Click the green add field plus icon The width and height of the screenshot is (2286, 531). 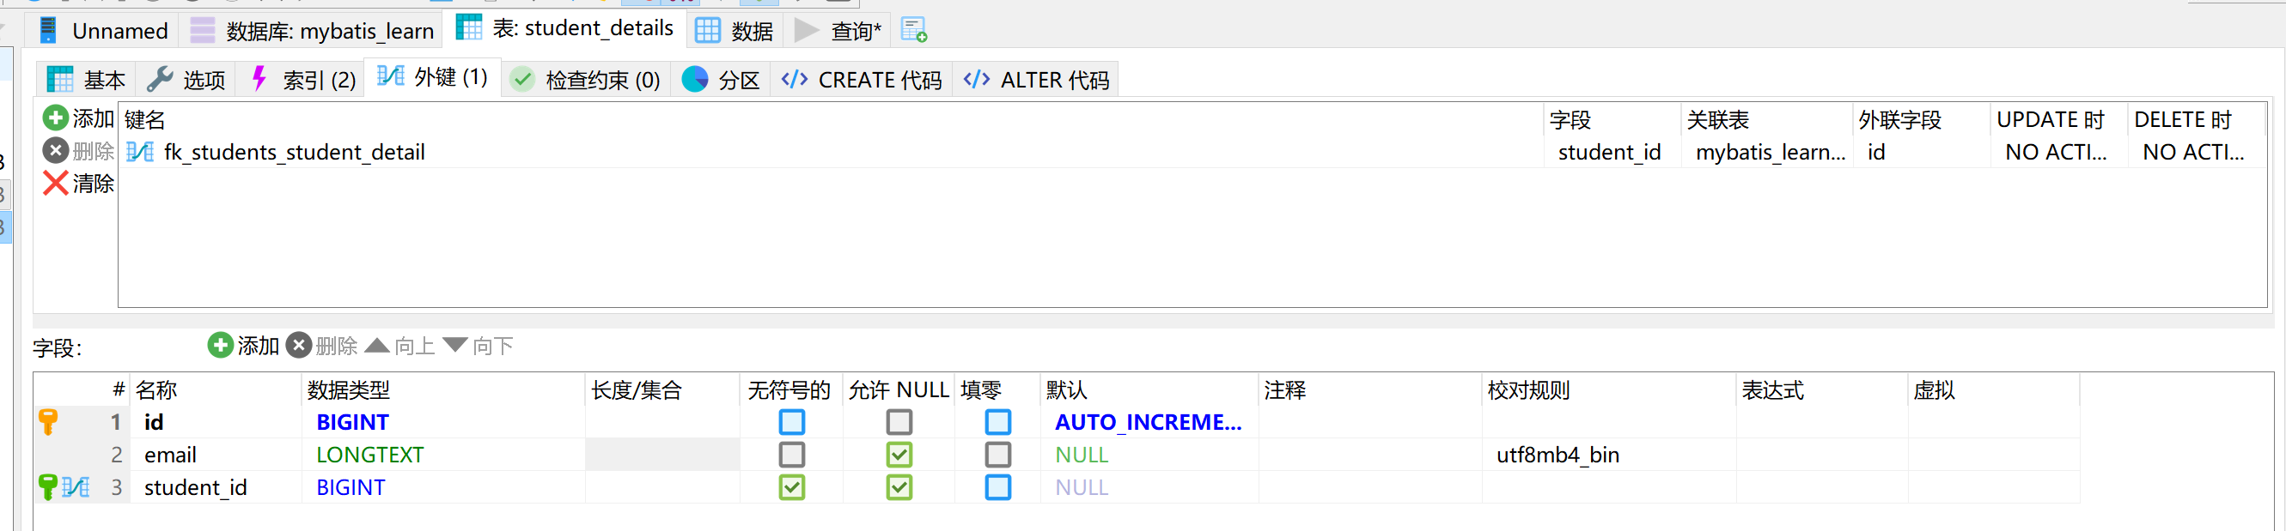coord(220,345)
